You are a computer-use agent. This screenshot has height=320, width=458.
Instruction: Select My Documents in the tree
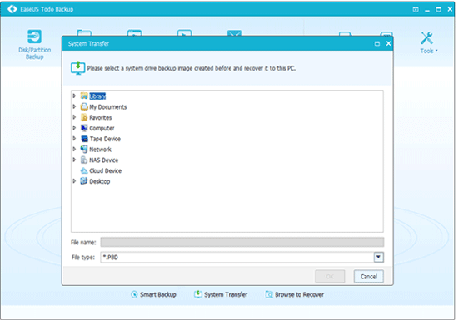[x=107, y=107]
